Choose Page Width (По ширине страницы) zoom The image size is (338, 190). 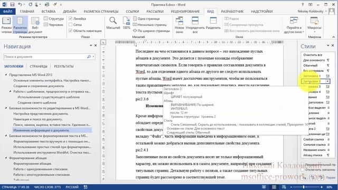[x=152, y=31]
